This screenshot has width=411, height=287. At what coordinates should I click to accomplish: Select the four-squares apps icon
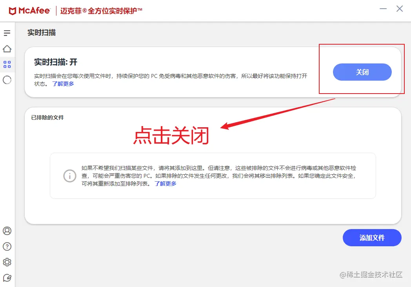(x=7, y=64)
